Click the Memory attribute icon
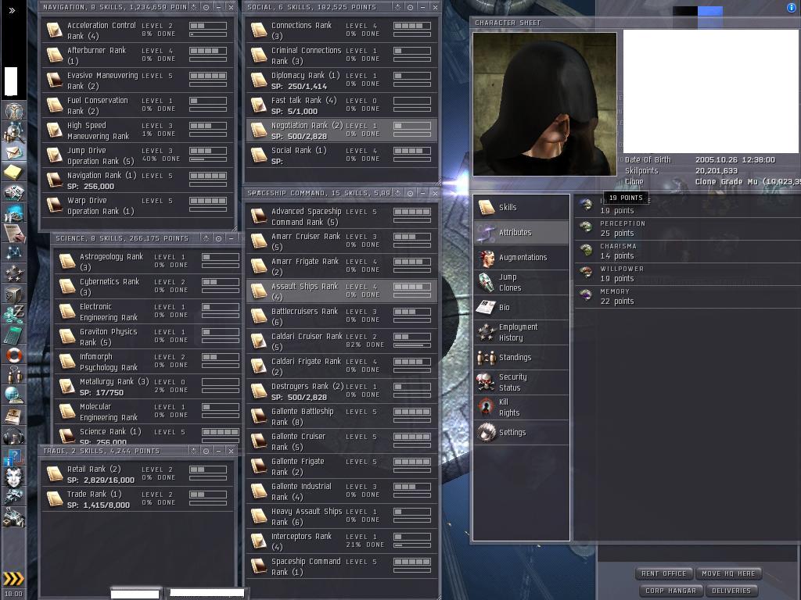This screenshot has height=600, width=801. [x=586, y=295]
